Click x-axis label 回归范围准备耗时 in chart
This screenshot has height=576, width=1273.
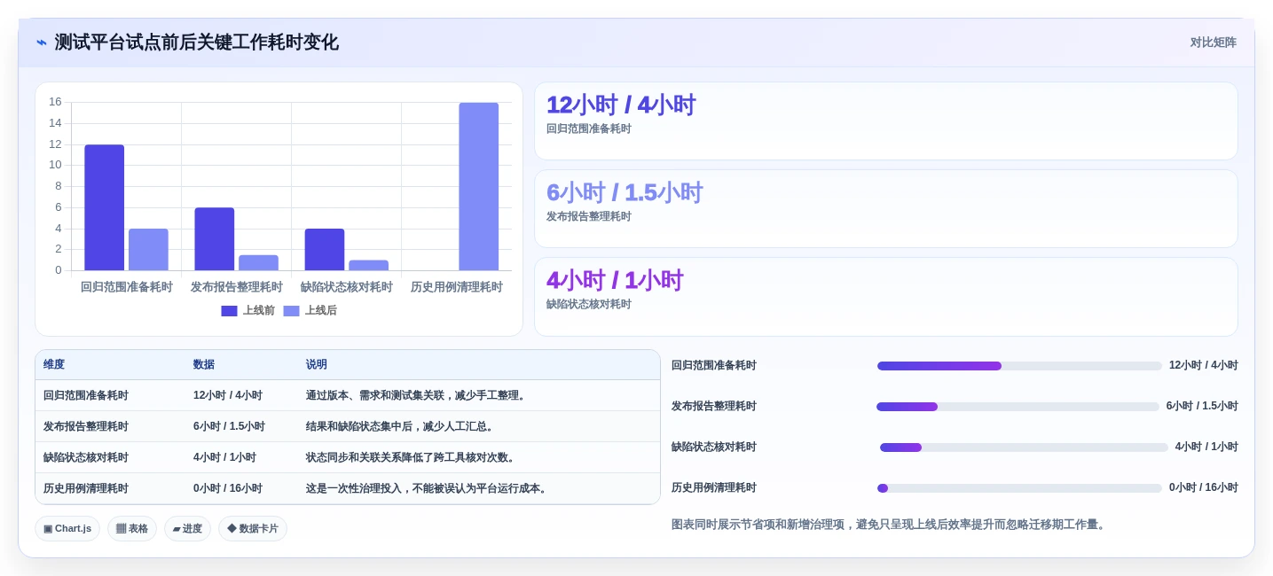coord(127,287)
